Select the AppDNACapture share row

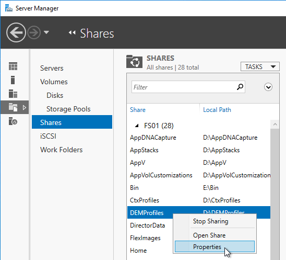click(199, 138)
